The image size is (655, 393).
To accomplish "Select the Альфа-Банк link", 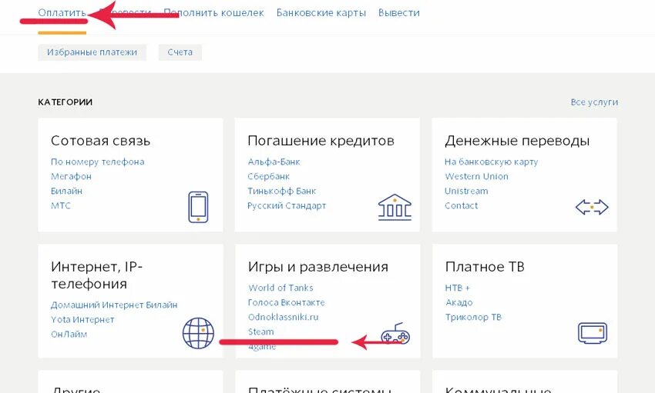I will 274,162.
